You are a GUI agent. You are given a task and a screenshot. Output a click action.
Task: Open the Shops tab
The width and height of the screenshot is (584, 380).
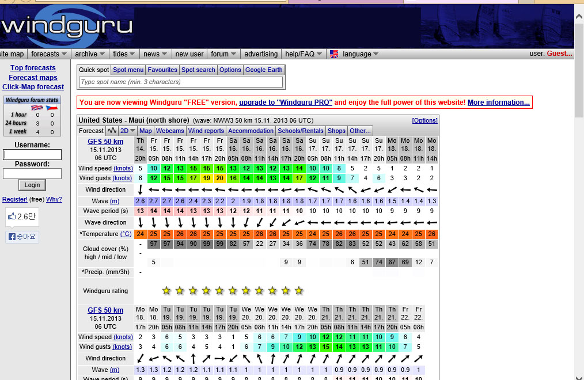pyautogui.click(x=336, y=131)
